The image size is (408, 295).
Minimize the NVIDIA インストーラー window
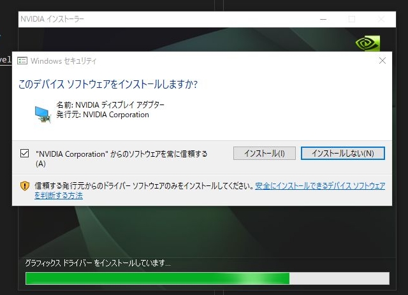323,19
